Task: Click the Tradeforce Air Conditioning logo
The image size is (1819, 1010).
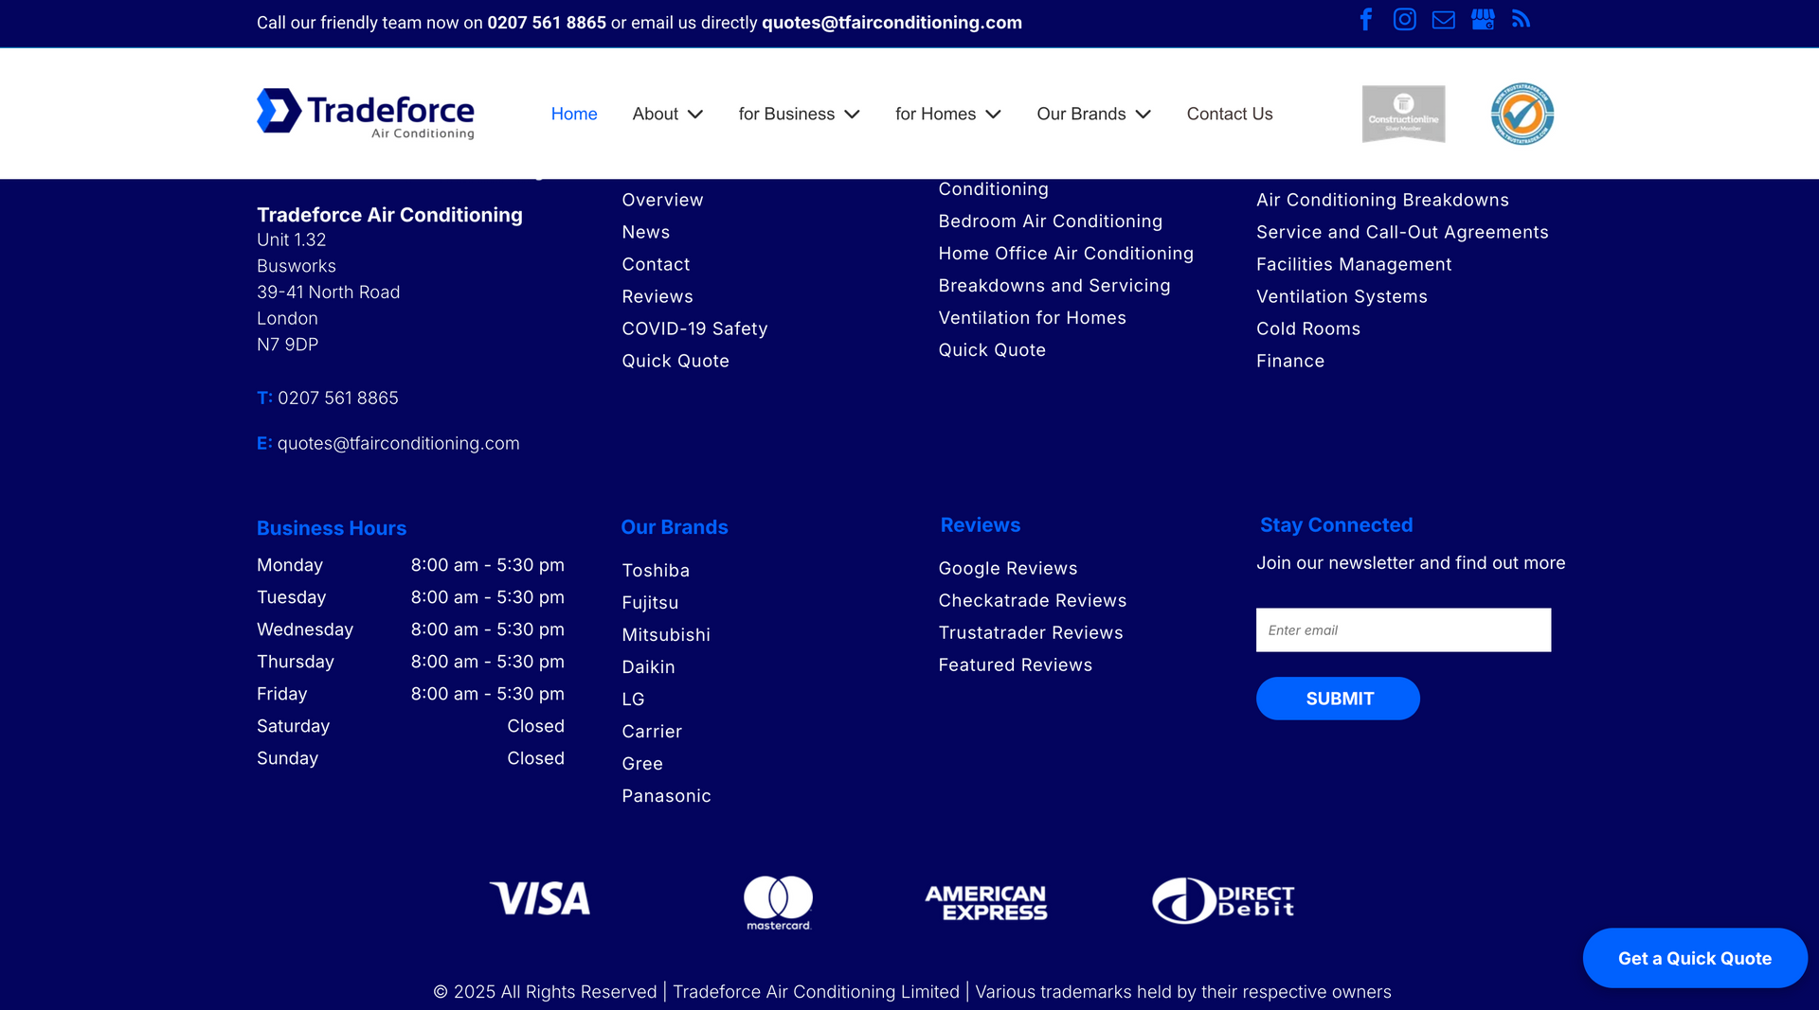Action: coord(366,114)
